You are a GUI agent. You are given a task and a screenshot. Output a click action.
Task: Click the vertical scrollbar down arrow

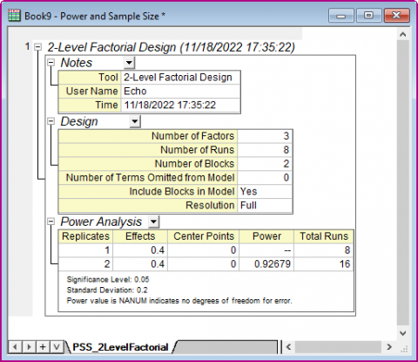(402, 333)
